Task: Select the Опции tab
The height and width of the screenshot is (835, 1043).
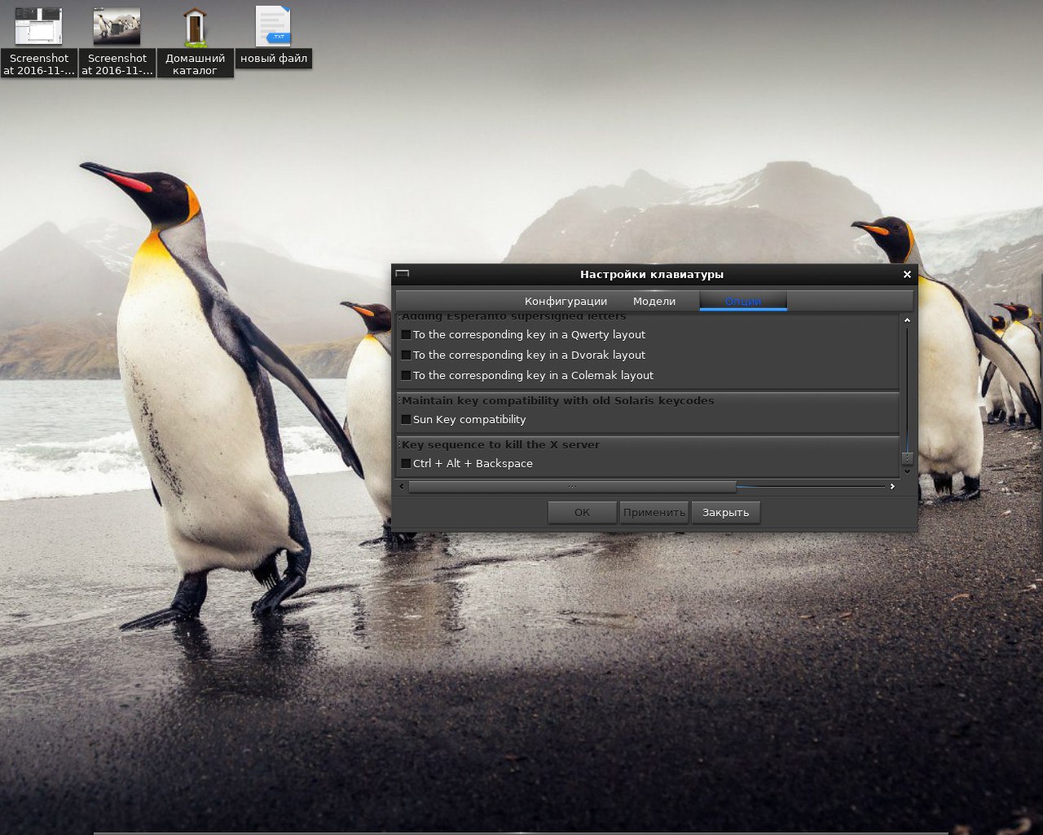Action: click(x=743, y=301)
